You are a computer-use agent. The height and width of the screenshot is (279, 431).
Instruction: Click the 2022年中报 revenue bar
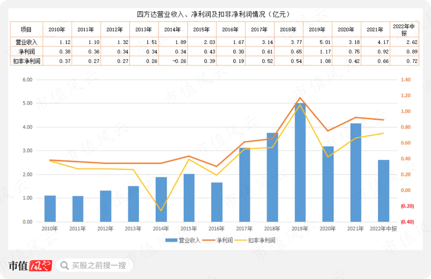(384, 191)
